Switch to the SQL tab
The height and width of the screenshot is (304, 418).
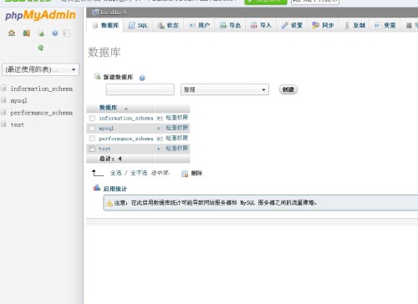138,26
